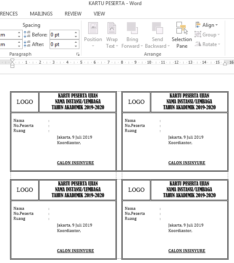Click Nama label in top-left card
234x263 pixels.
[19, 121]
